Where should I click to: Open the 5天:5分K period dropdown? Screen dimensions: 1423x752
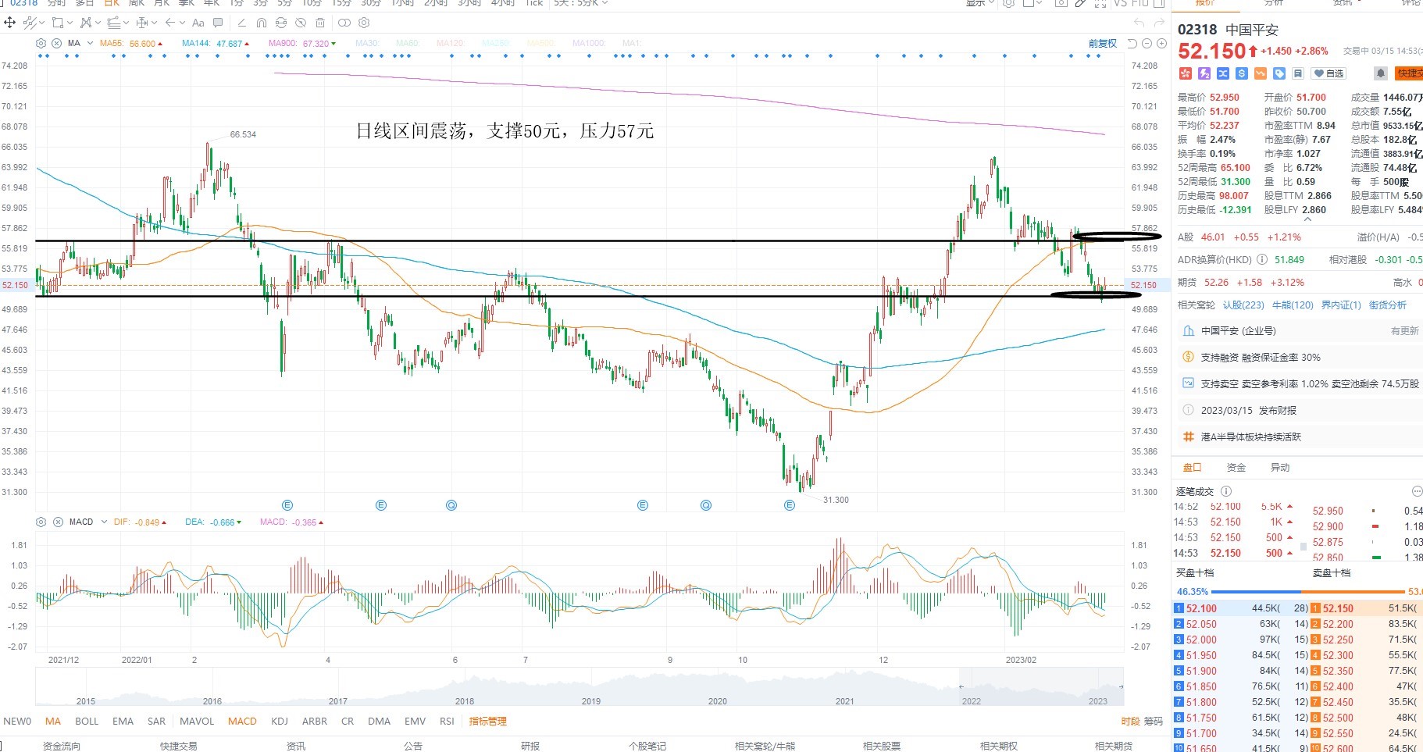pos(580,3)
